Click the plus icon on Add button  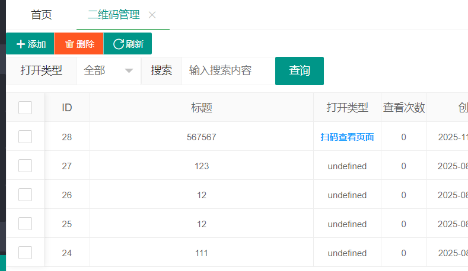coord(21,44)
